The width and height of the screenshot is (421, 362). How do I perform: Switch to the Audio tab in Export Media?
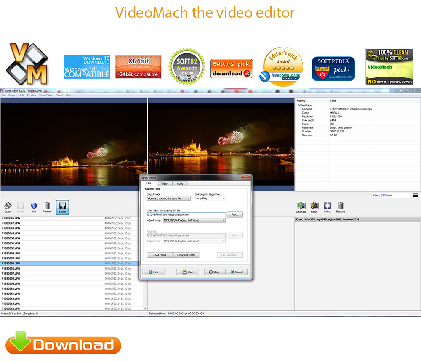180,183
